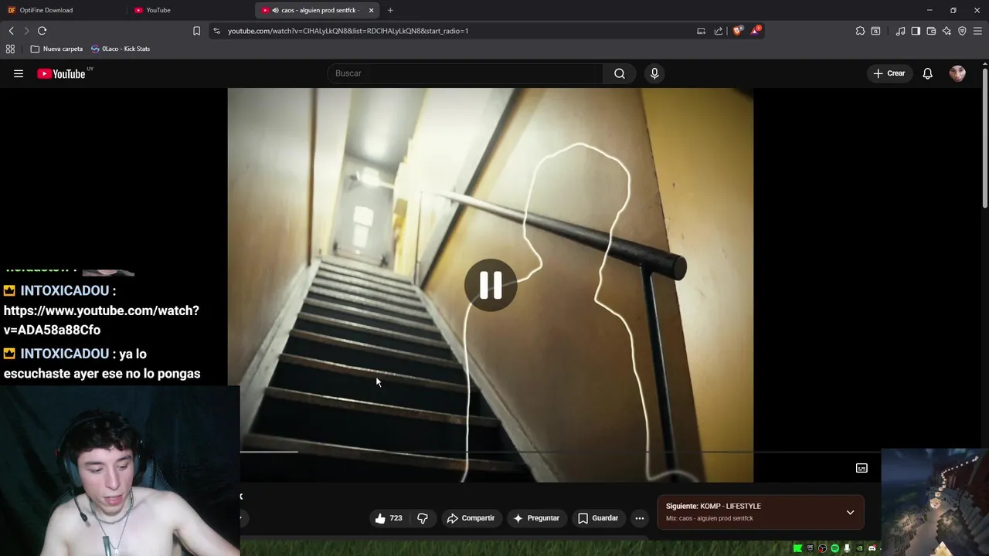The image size is (989, 556).
Task: Open the 0Laco - Kick Stats bookmark
Action: pos(121,49)
